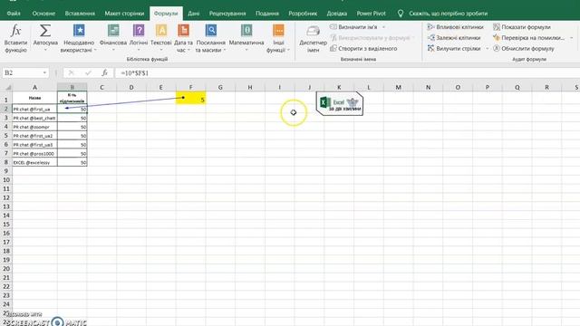The image size is (580, 326).
Task: Switch to the View tab
Action: coord(267,14)
